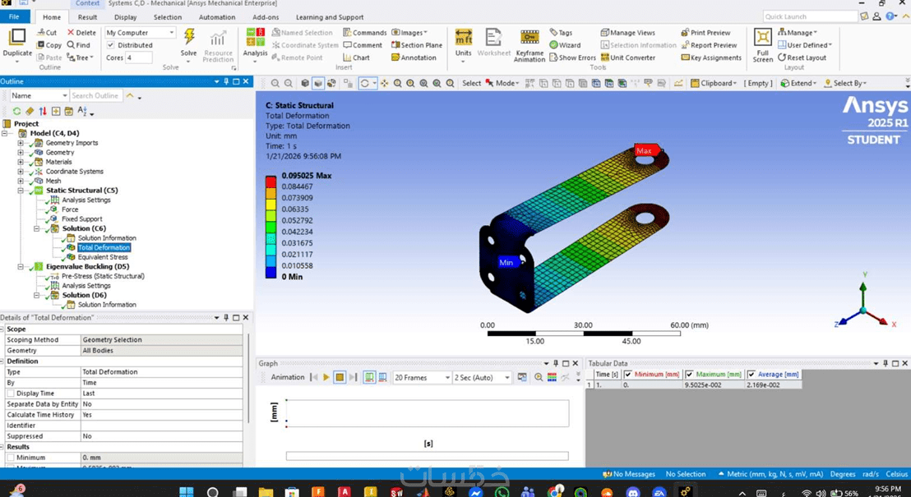Collapse the Static Structural (C5) node

(x=21, y=191)
